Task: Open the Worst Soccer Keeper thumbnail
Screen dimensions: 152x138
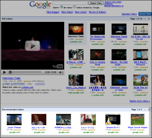Action: click(x=137, y=120)
